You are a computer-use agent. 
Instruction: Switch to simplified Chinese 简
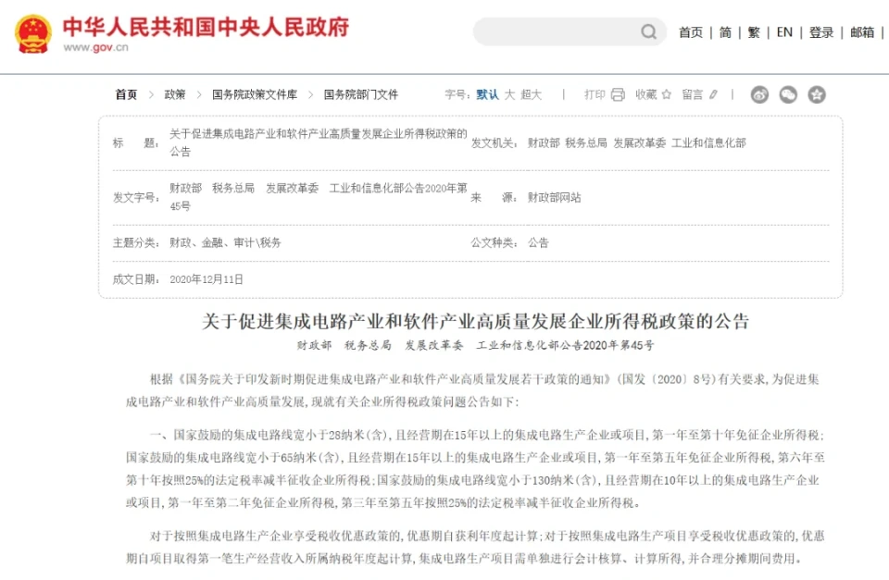(x=725, y=32)
